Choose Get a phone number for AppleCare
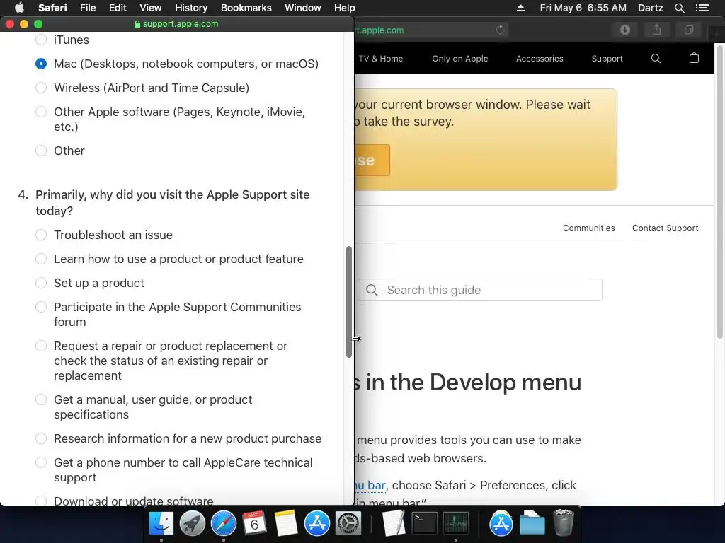This screenshot has width=725, height=543. (41, 462)
